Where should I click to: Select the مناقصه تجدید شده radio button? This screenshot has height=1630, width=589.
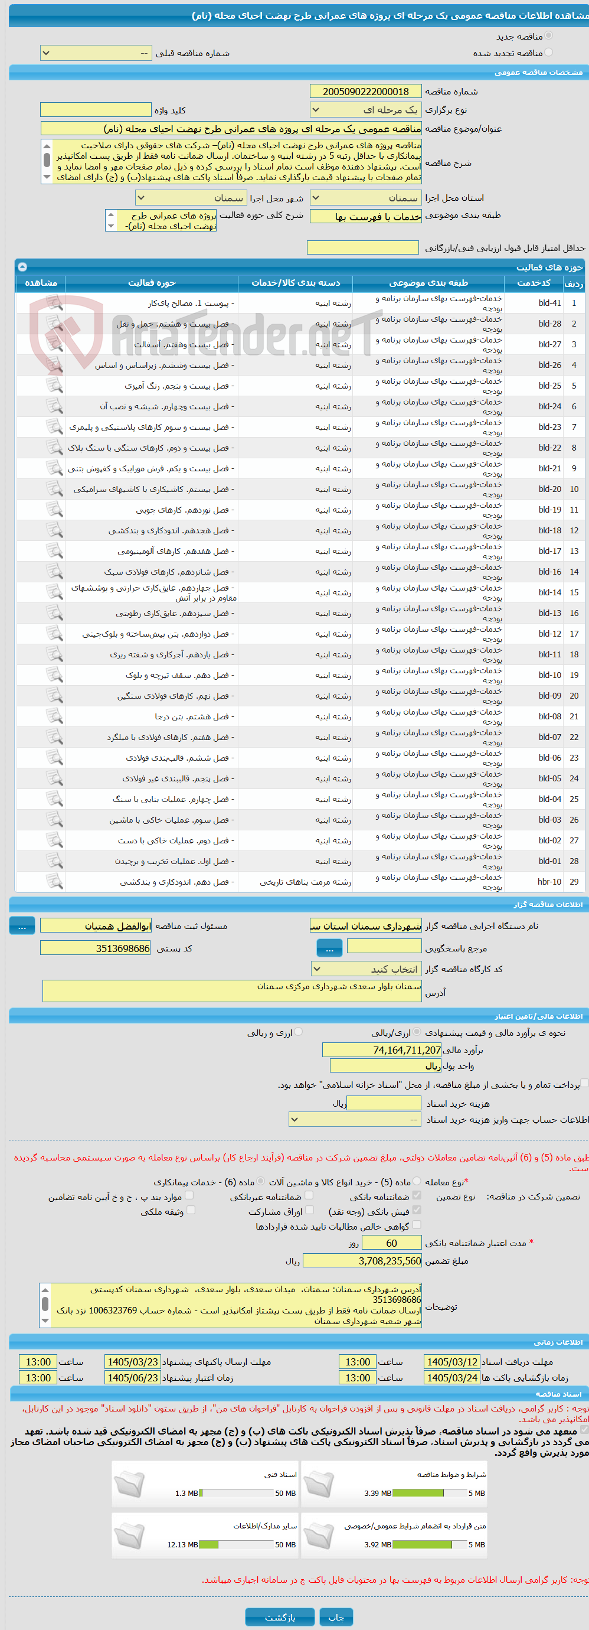(548, 53)
